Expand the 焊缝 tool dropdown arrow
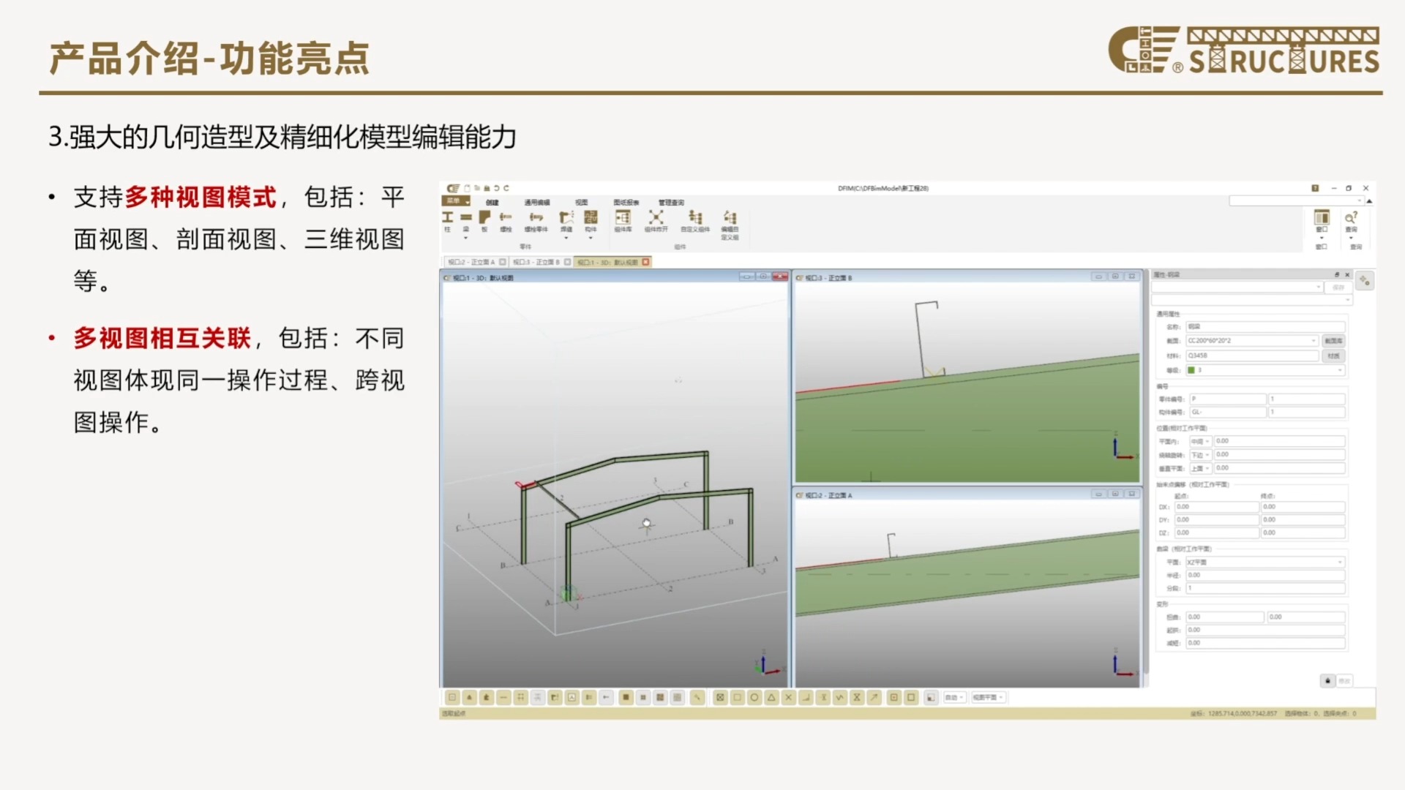Screen dimensions: 1405x790 [x=566, y=237]
